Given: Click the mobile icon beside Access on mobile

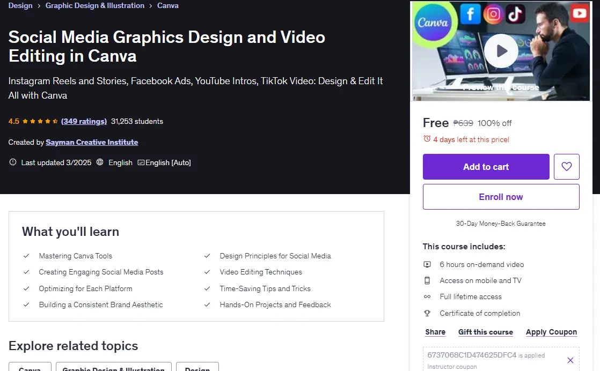Looking at the screenshot, I should [x=427, y=280].
